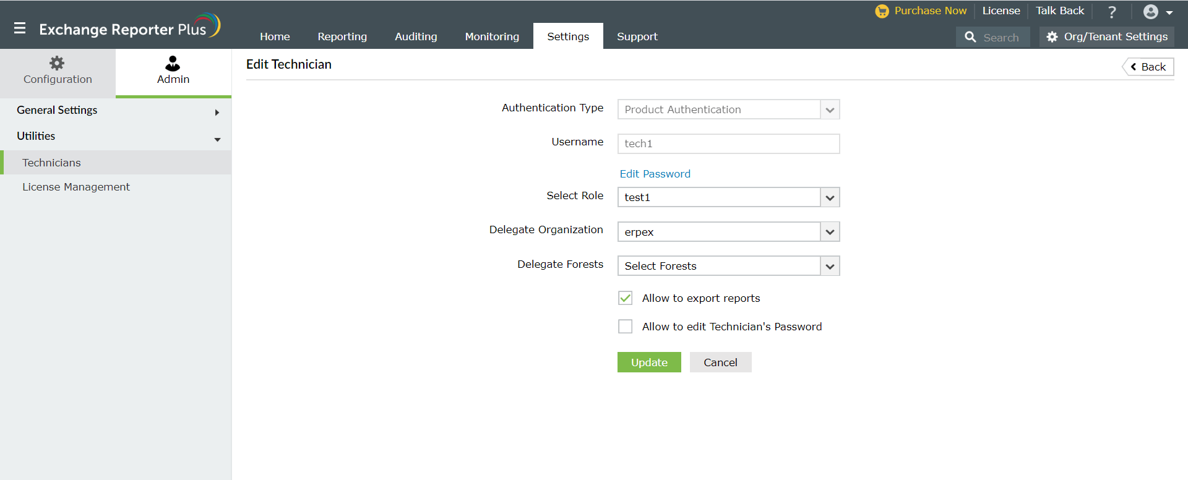Open the user account avatar menu

pyautogui.click(x=1151, y=12)
